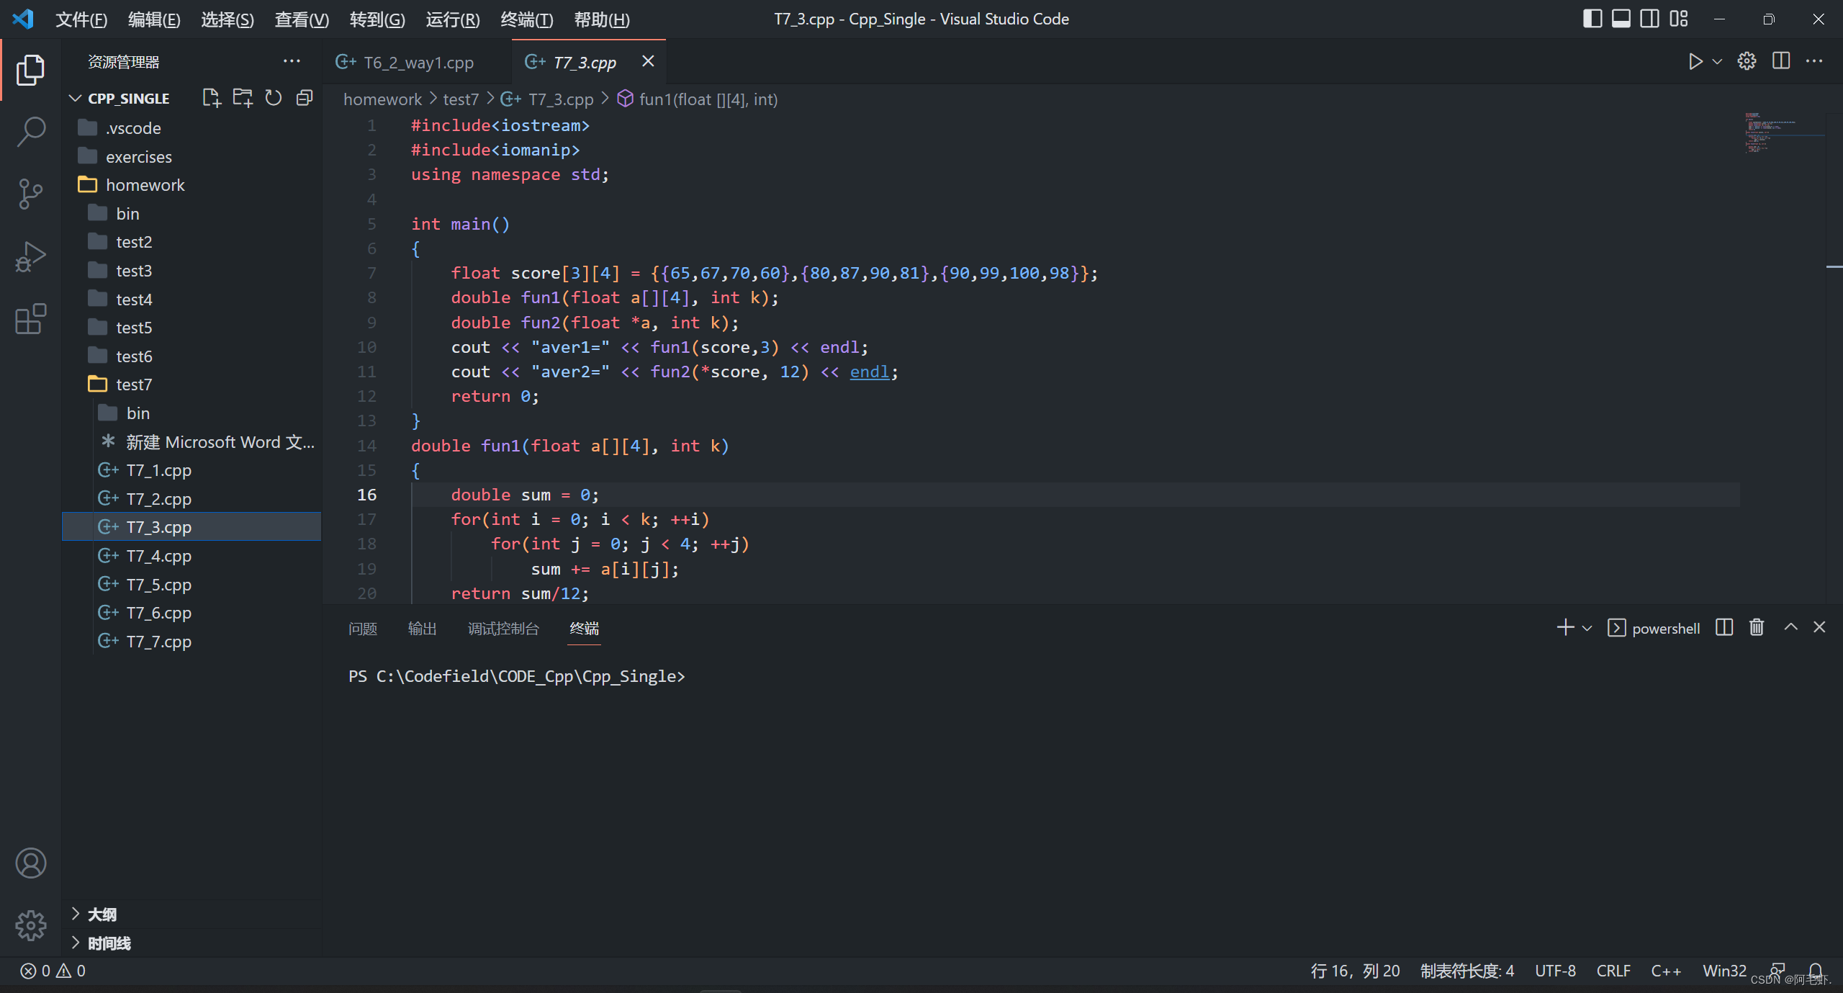Open the 终端(T) menu
This screenshot has height=993, width=1843.
526,19
